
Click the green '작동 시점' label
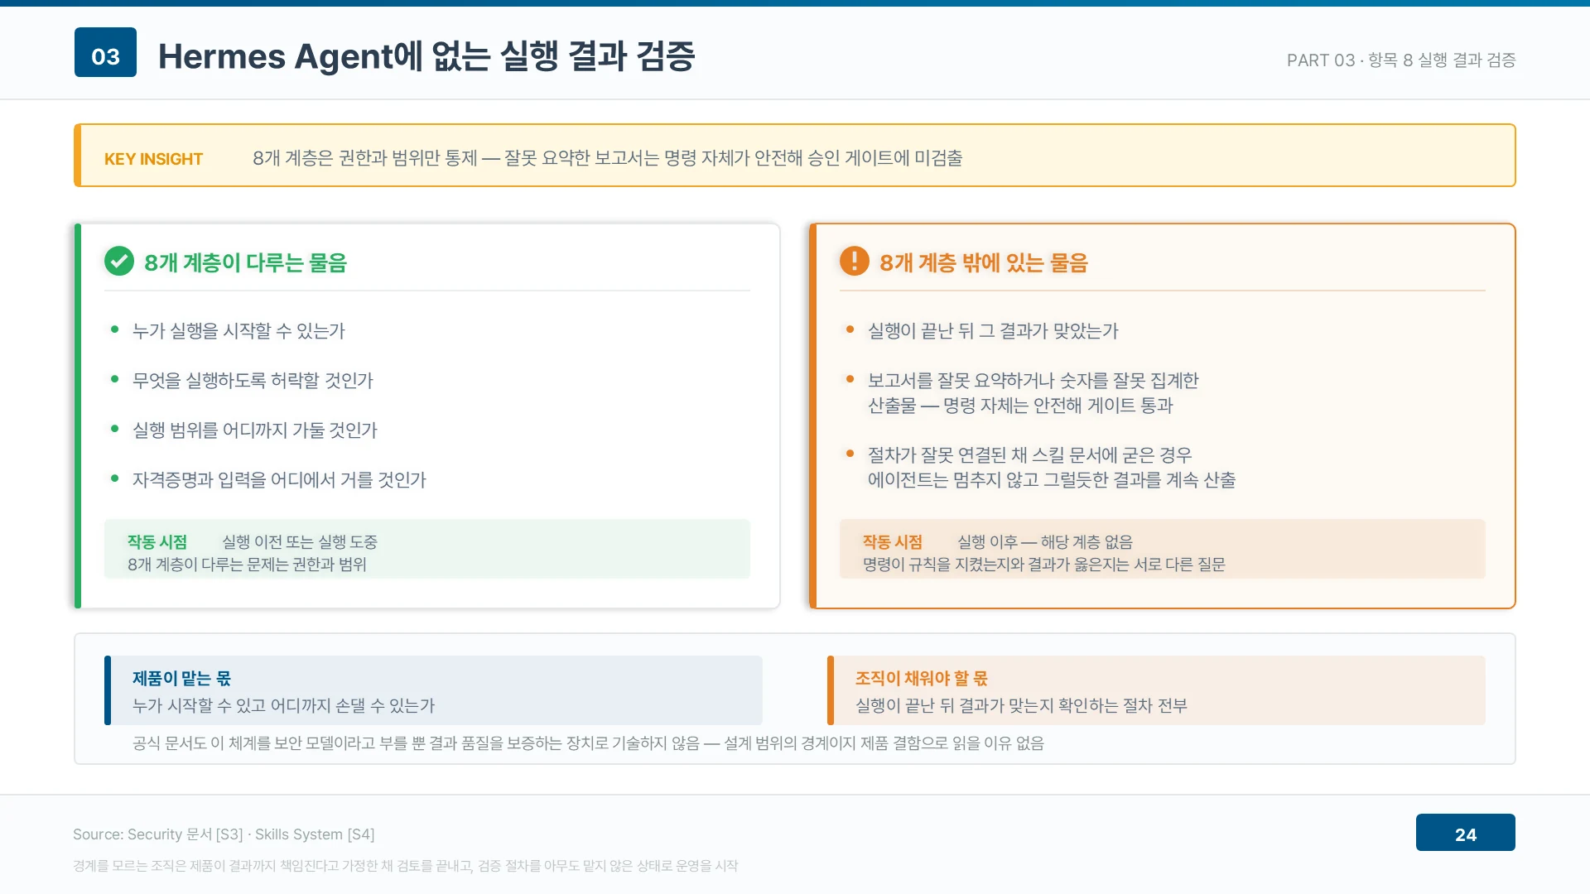(x=157, y=542)
